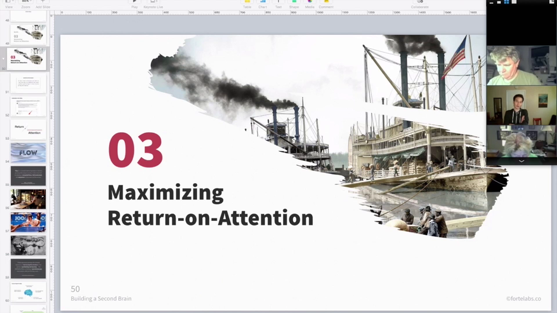Click the horizontal ruler above the slide
Viewport: 557px width, 313px height.
point(270,12)
